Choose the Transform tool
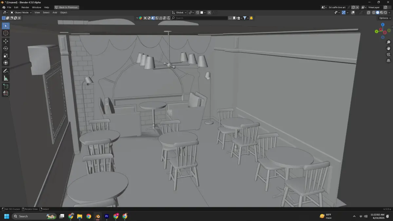The image size is (393, 221). point(6,63)
